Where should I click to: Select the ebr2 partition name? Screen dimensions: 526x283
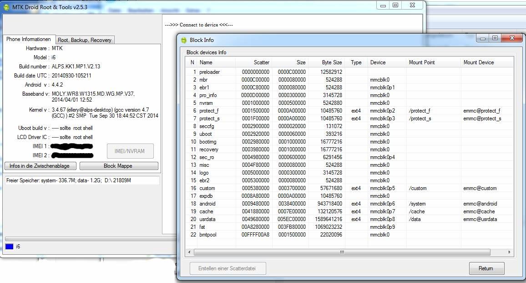[x=204, y=180]
